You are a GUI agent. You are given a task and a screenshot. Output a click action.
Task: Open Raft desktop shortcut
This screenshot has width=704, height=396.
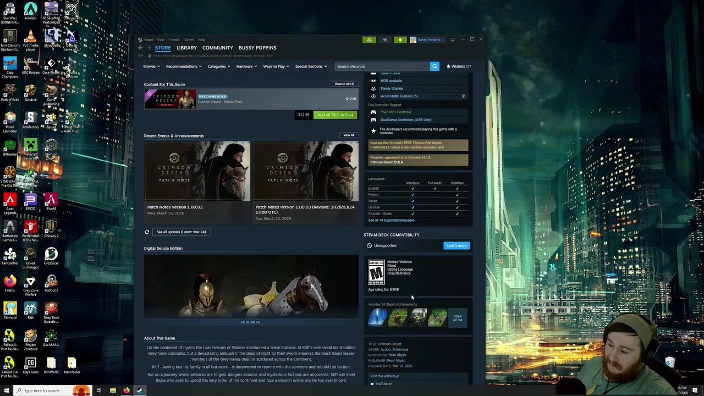point(30,311)
